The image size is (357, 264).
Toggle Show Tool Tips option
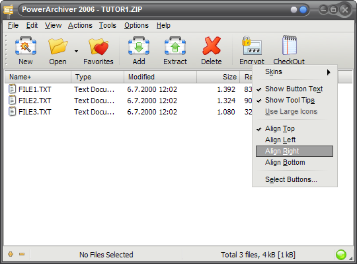tap(295, 100)
